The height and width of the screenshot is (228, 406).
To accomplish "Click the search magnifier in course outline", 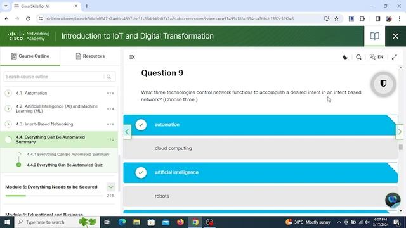I will [x=108, y=77].
